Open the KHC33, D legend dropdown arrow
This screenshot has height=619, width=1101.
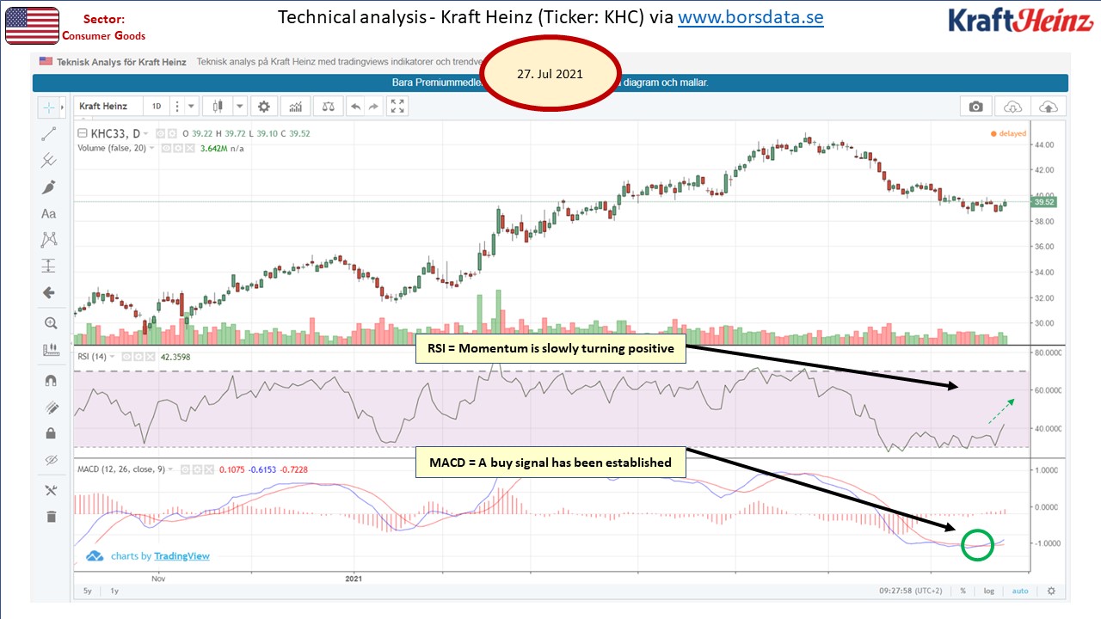pyautogui.click(x=145, y=133)
